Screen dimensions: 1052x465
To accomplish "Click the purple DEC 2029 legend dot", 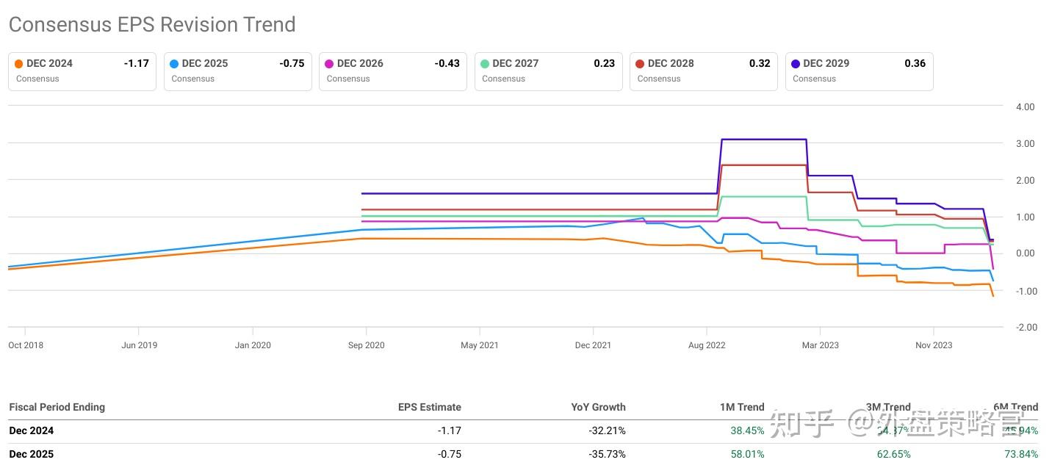I will [796, 64].
